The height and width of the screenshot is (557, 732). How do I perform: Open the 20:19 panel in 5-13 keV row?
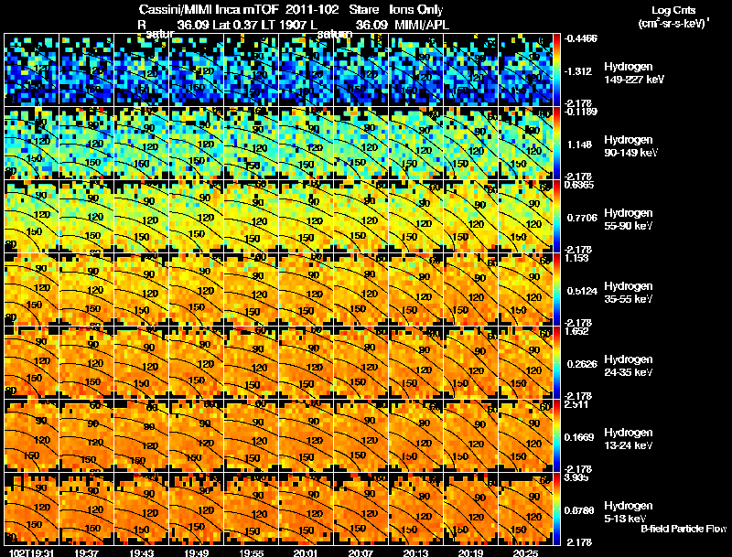point(471,509)
